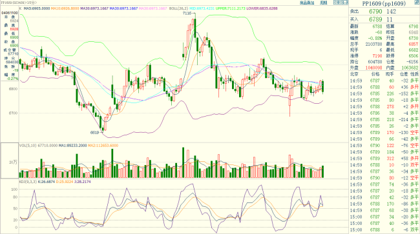Screen dimensions: 420x234
Task: Click the 现手 column header in trade list
Action: [x=390, y=74]
